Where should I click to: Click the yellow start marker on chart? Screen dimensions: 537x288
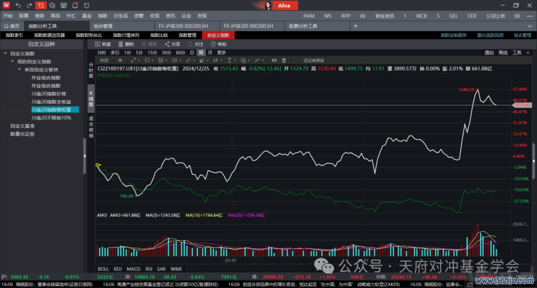pos(98,165)
